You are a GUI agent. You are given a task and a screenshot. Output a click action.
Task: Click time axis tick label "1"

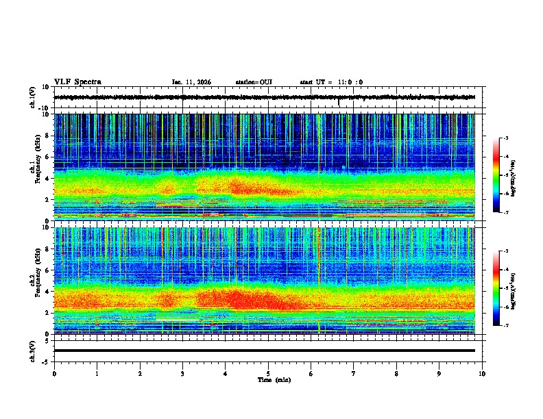(x=97, y=374)
